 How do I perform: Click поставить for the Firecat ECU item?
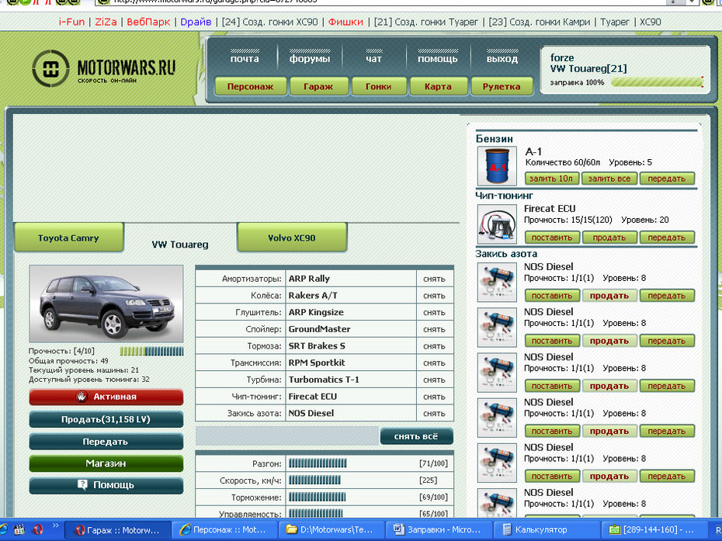552,238
